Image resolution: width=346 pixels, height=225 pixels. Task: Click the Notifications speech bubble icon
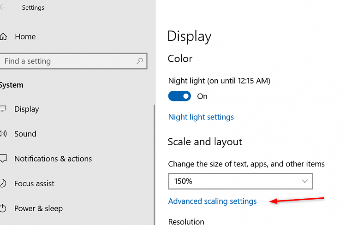[x=4, y=159]
